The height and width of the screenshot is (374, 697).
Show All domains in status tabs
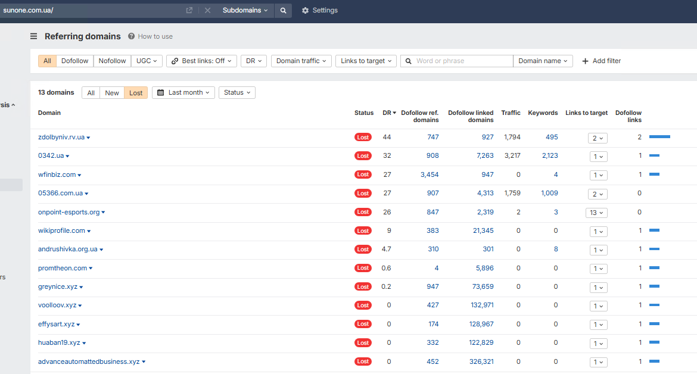click(91, 93)
